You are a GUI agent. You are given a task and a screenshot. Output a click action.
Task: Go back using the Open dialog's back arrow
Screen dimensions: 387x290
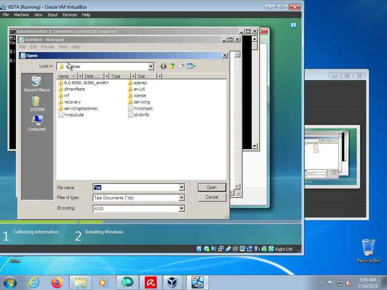163,66
